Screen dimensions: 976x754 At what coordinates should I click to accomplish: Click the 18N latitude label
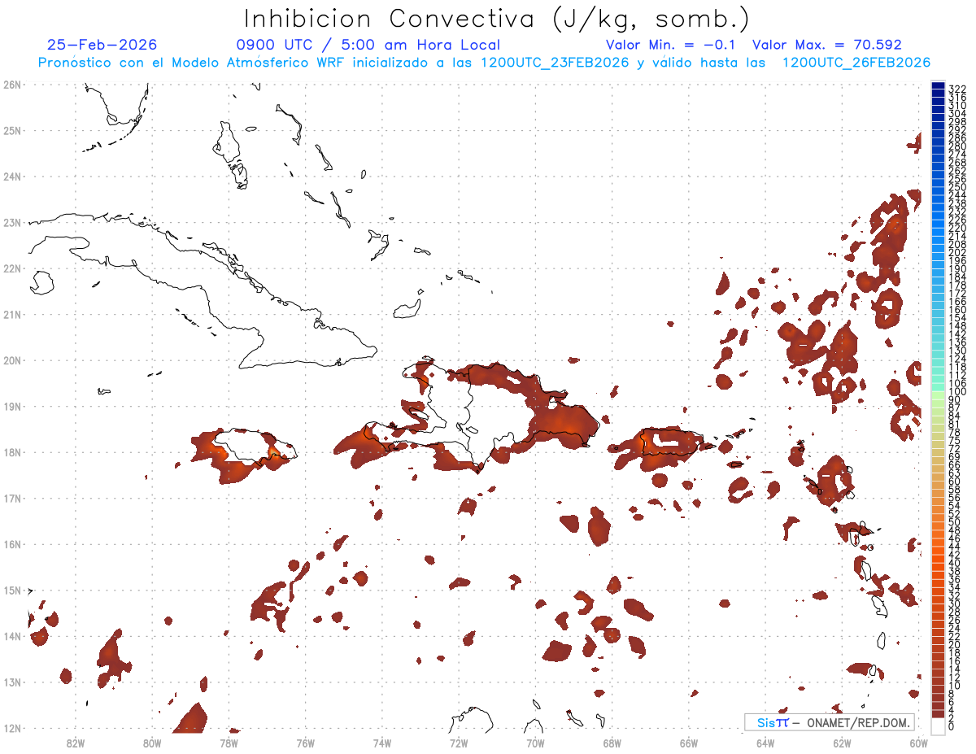(x=11, y=452)
